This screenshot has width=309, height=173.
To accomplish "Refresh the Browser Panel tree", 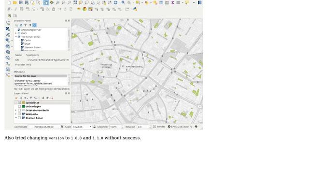I will point(21,25).
